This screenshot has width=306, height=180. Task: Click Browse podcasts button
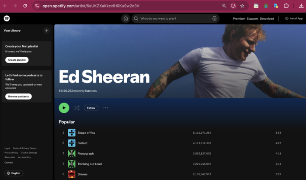tap(18, 97)
